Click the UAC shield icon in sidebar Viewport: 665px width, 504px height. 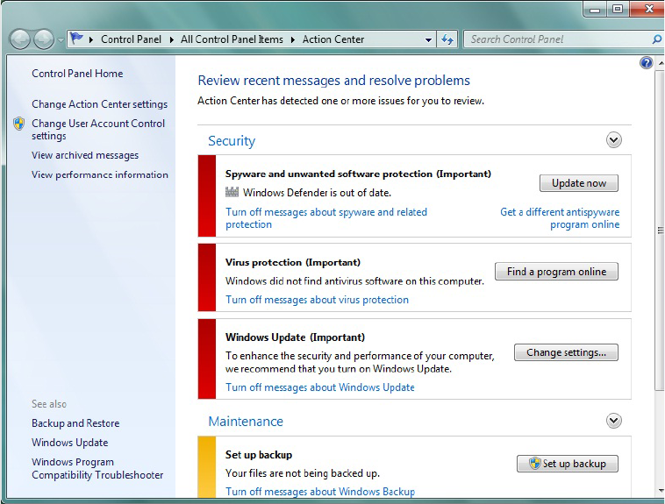18,124
